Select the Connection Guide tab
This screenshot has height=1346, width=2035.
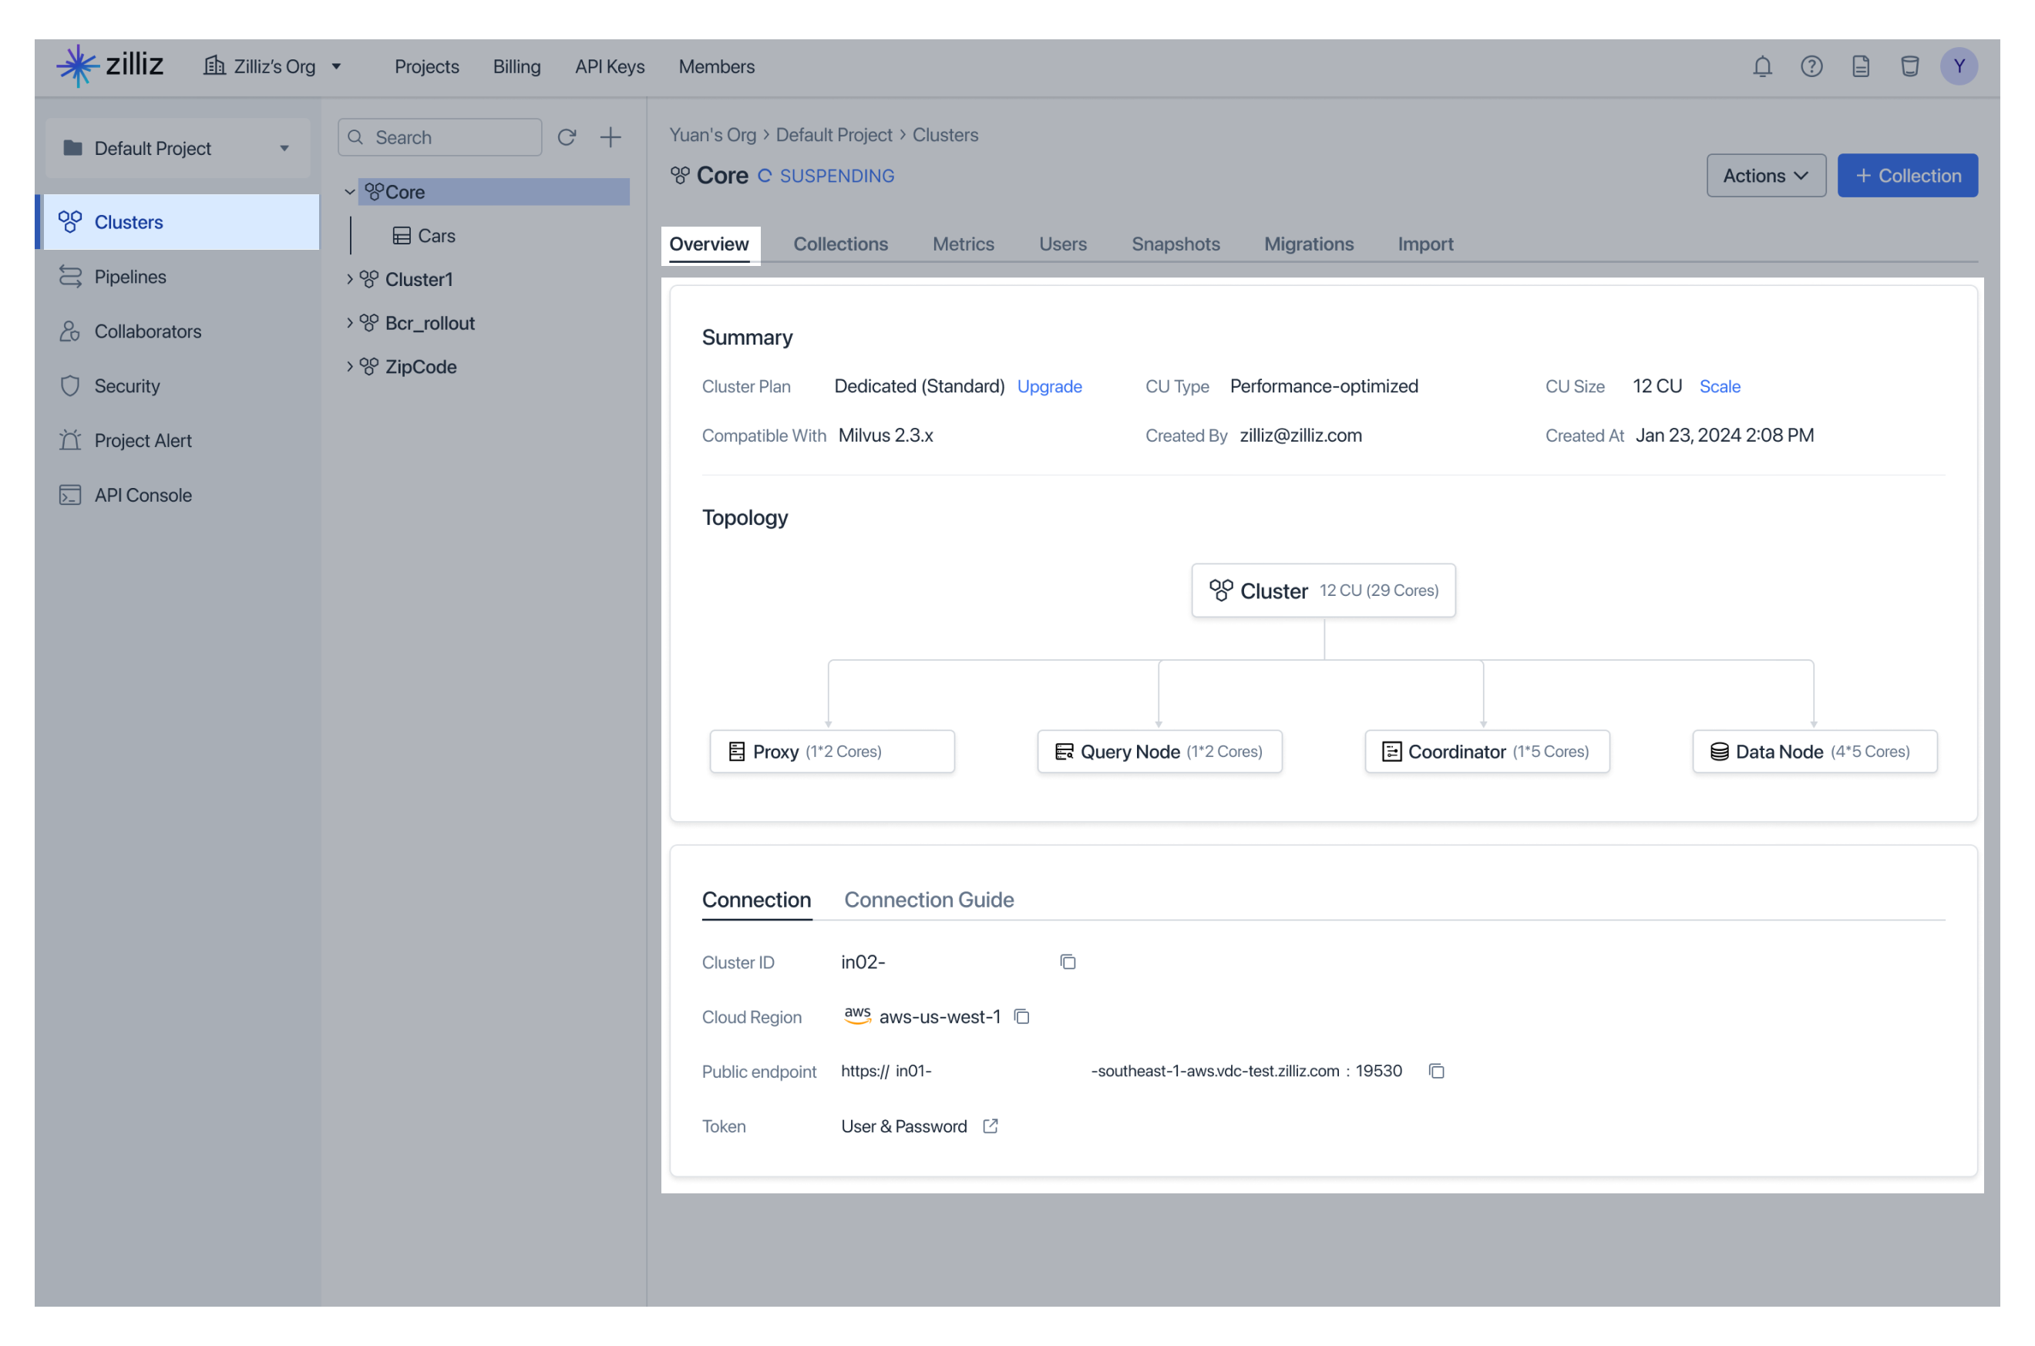928,898
